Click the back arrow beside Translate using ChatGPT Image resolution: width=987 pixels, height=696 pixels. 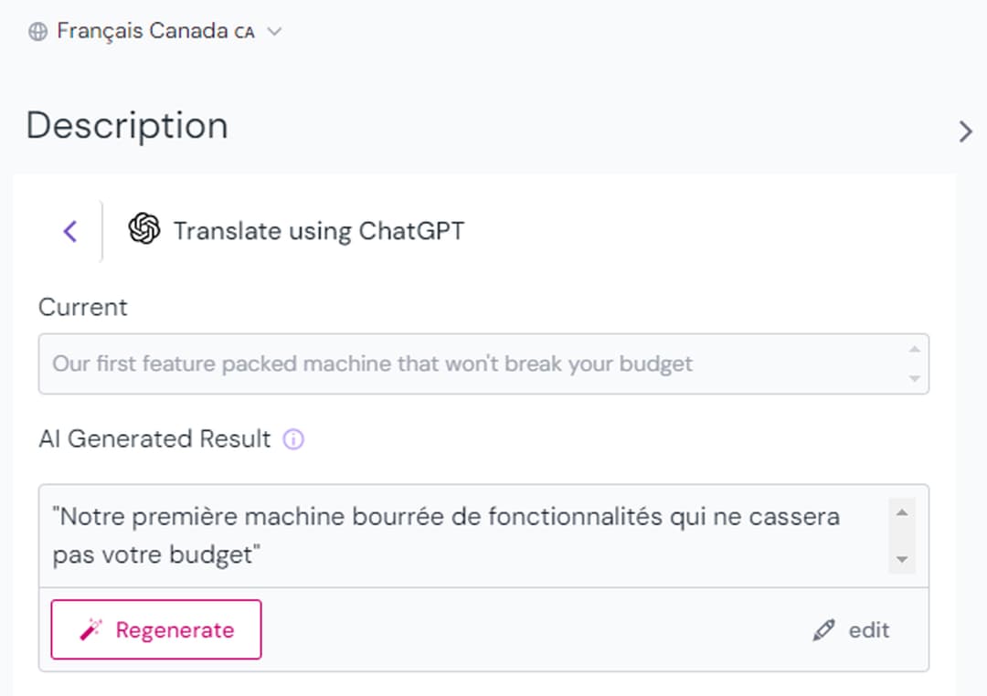[x=69, y=231]
